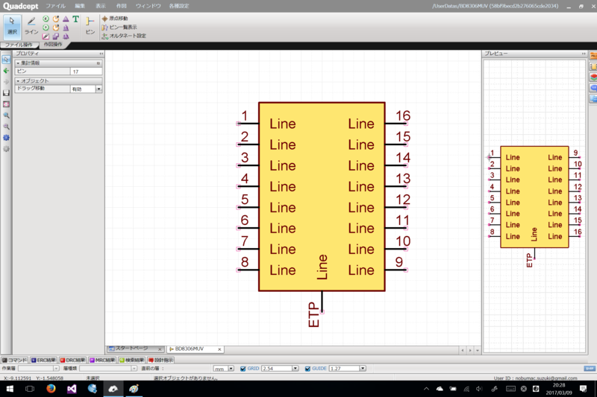The image size is (597, 397).
Task: Open Firefox from the taskbar
Action: coord(51,389)
